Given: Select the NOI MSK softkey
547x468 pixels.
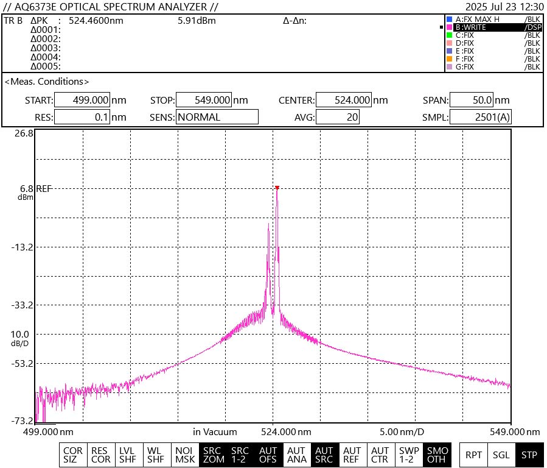Looking at the screenshot, I should point(185,455).
